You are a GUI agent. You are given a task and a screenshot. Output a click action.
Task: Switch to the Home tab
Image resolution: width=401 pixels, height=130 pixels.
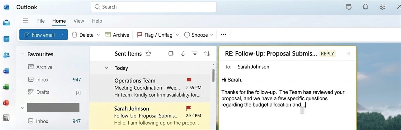click(59, 21)
